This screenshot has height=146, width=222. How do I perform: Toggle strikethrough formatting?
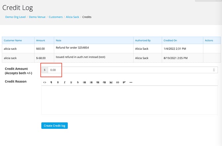(78, 82)
